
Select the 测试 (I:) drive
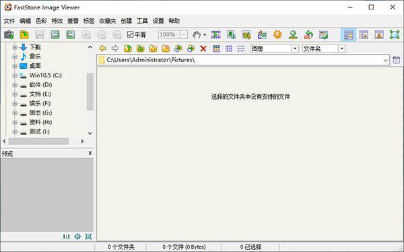click(39, 132)
